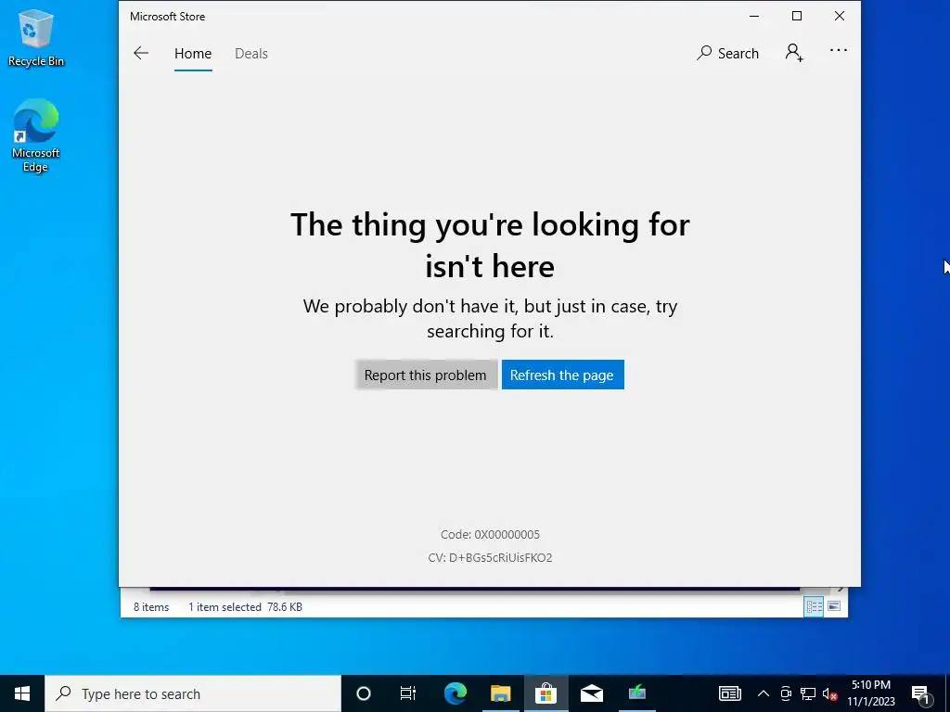Screen dimensions: 950x712
Task: Click the taskbar search box
Action: (x=193, y=693)
